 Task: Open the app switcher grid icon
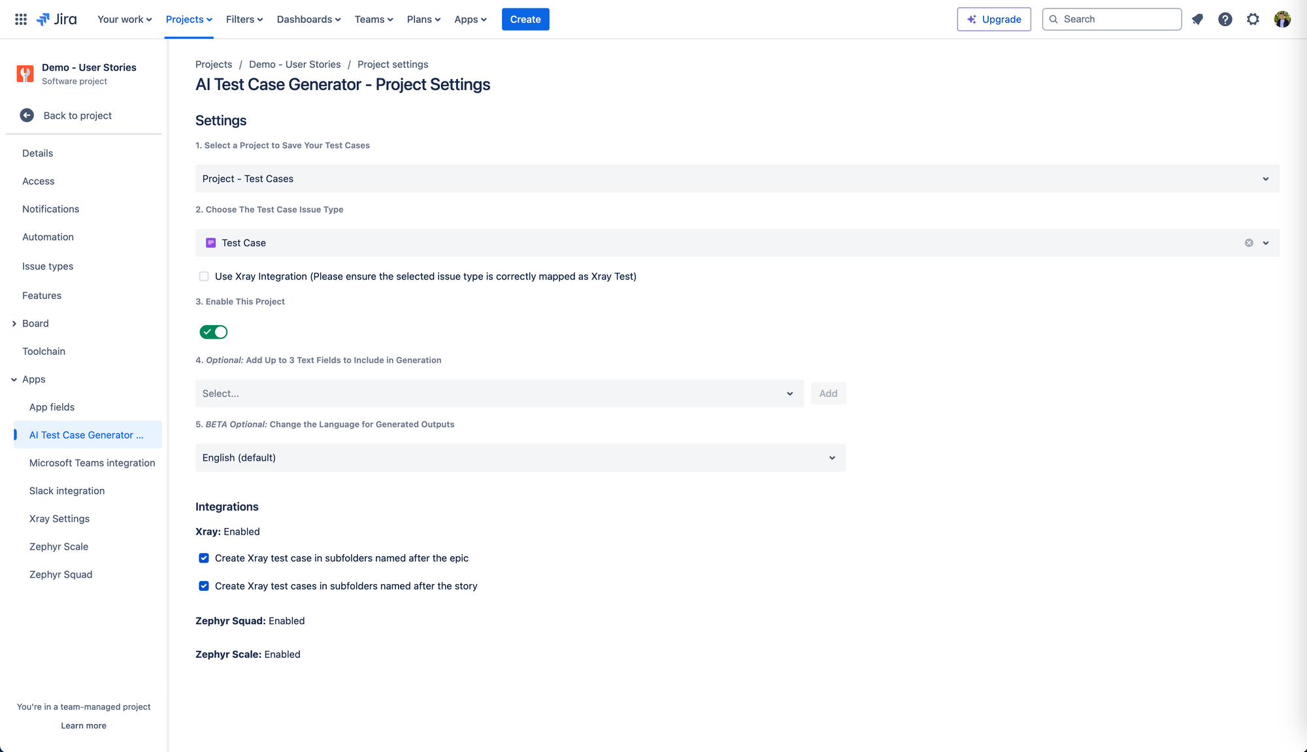[x=21, y=20]
